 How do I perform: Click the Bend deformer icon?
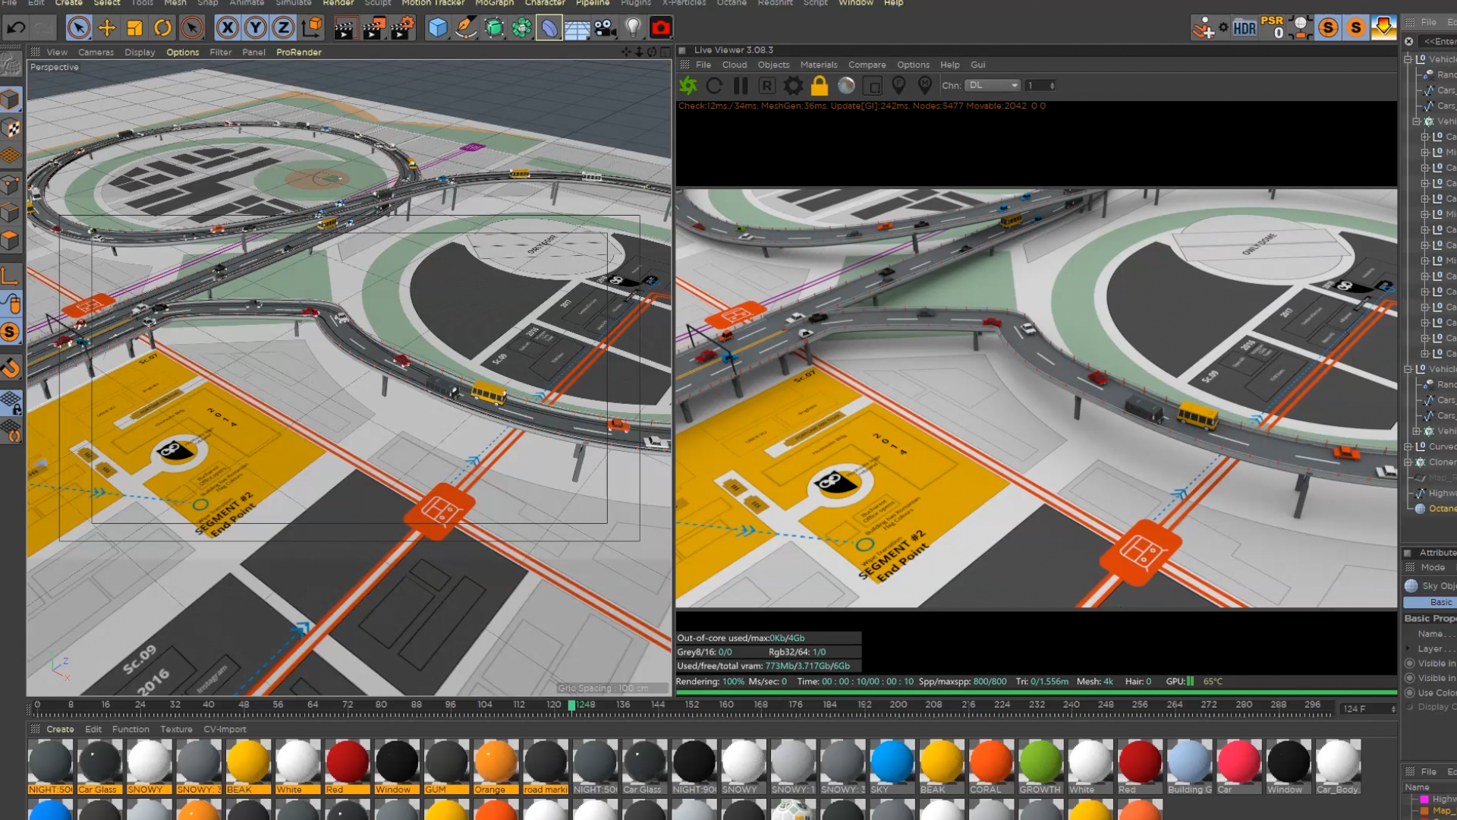(x=549, y=28)
